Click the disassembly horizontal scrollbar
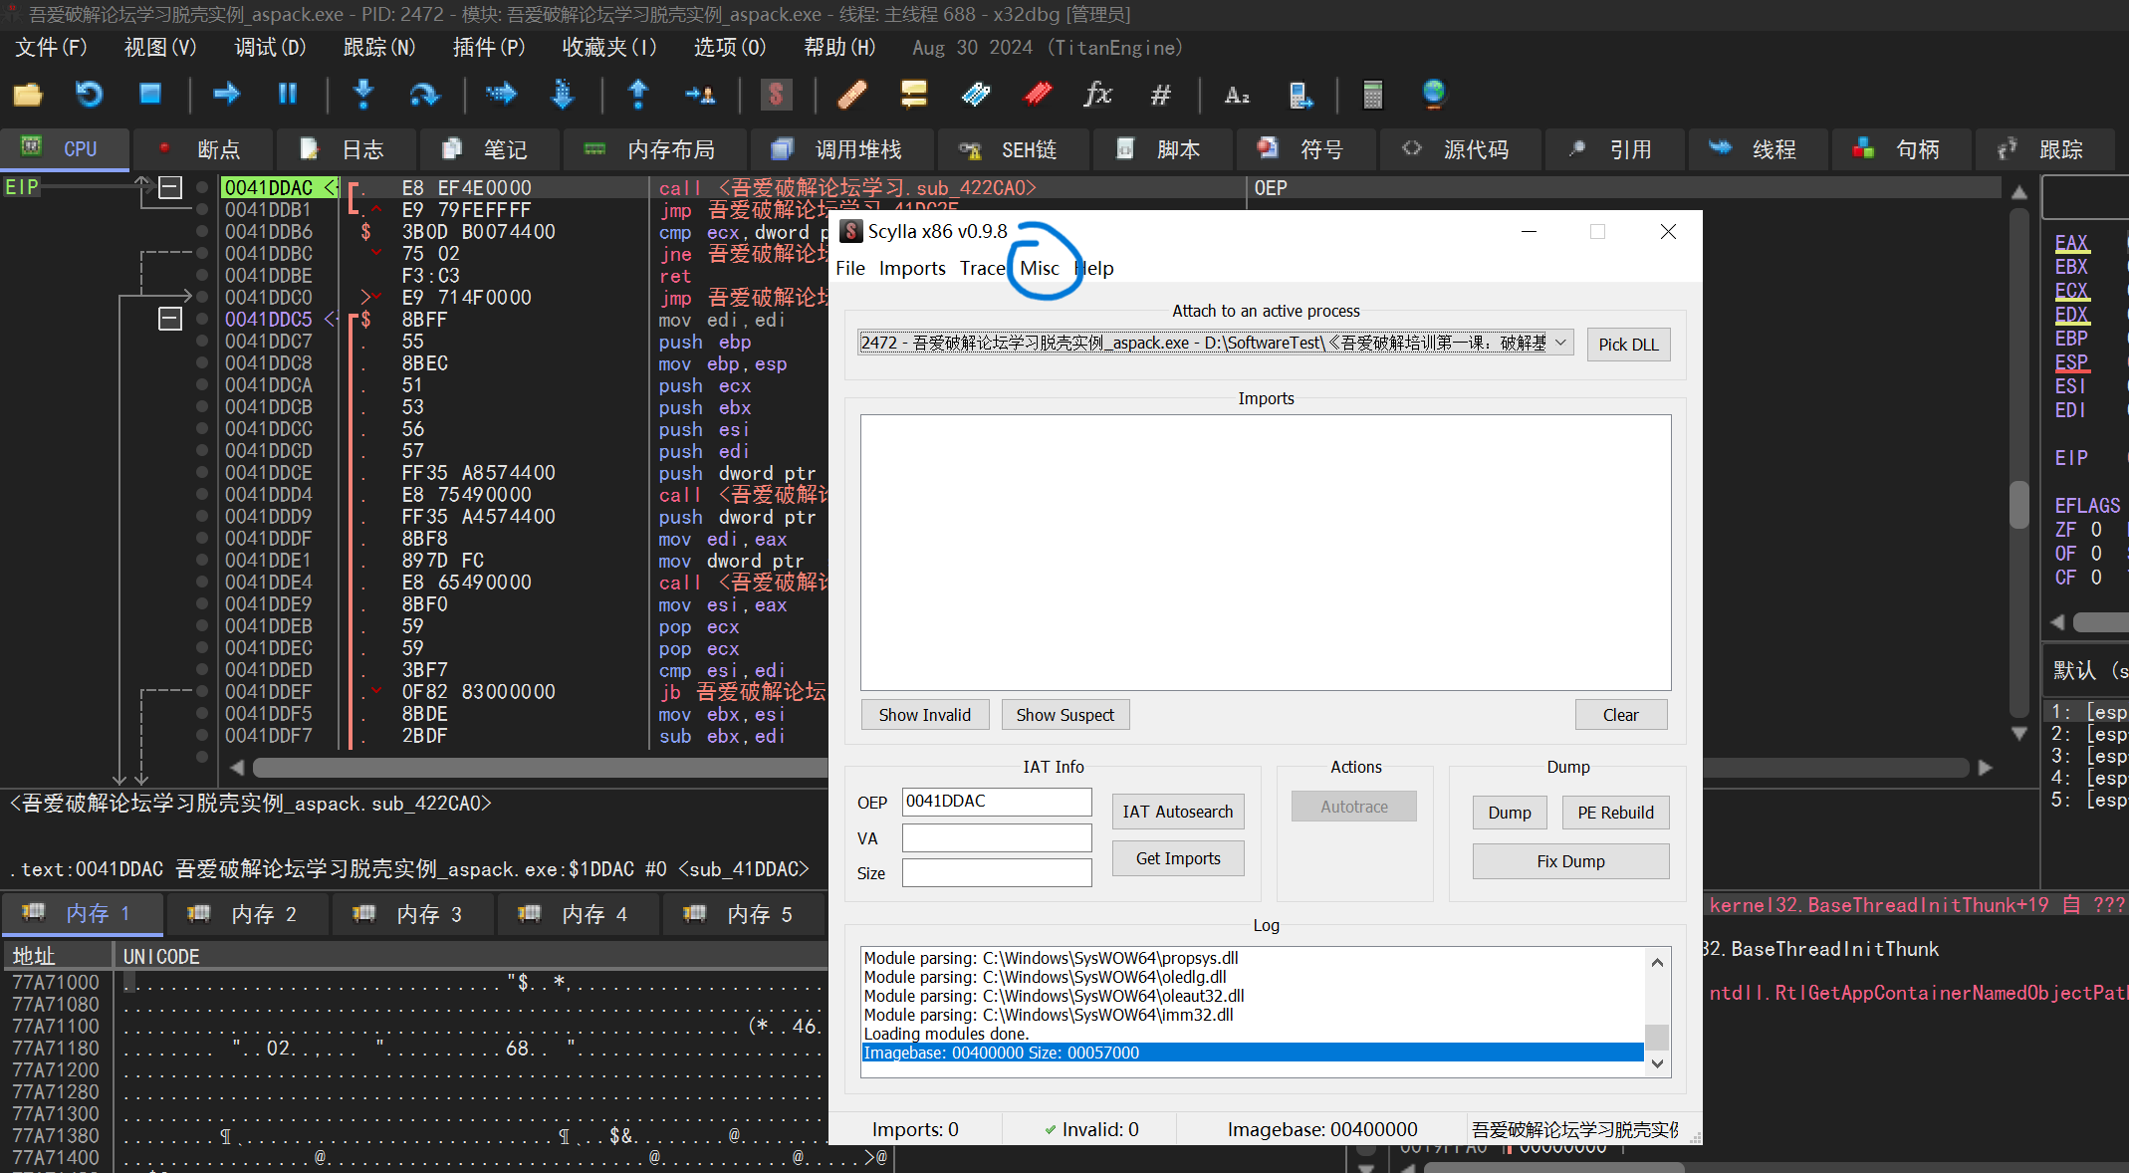2129x1173 pixels. click(538, 768)
